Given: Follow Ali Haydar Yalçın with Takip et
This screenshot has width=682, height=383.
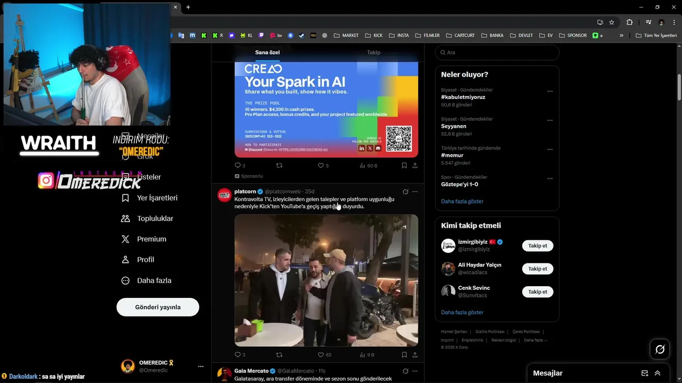Looking at the screenshot, I should tap(538, 269).
